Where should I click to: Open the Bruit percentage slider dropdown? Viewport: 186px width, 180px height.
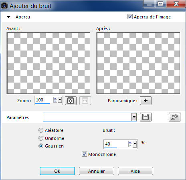tap(135, 144)
